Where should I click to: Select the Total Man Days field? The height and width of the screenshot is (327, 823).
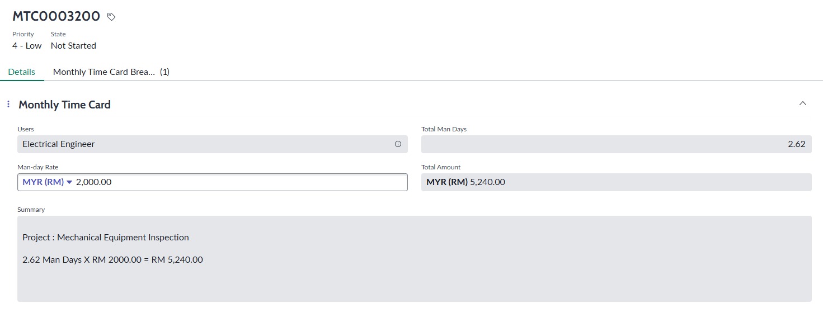click(x=616, y=144)
